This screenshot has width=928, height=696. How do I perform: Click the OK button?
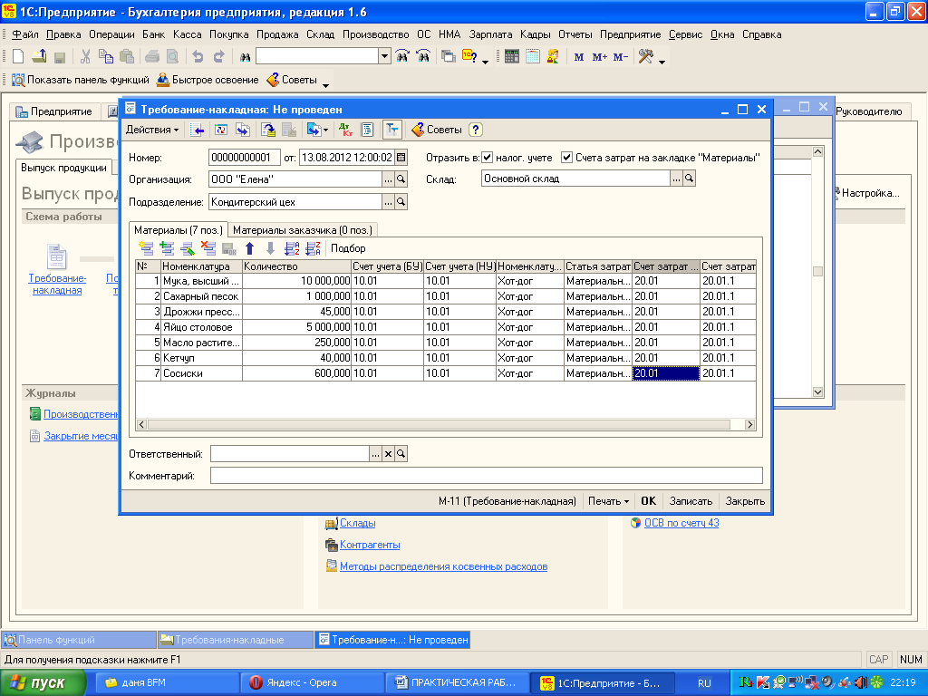(649, 501)
